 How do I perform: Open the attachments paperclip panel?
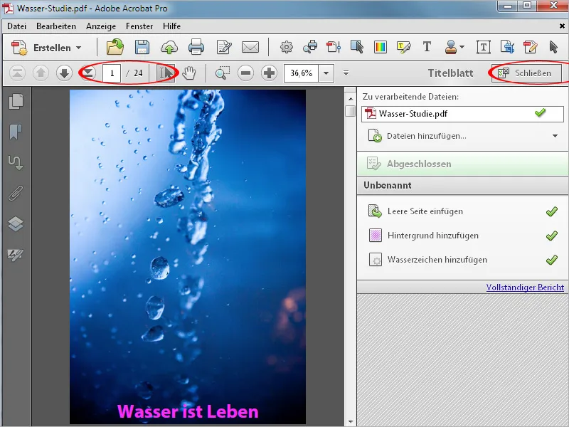(x=16, y=193)
